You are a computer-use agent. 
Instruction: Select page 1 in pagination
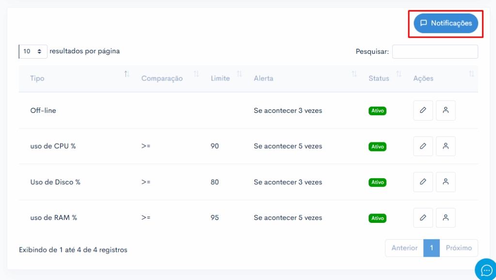(x=432, y=248)
